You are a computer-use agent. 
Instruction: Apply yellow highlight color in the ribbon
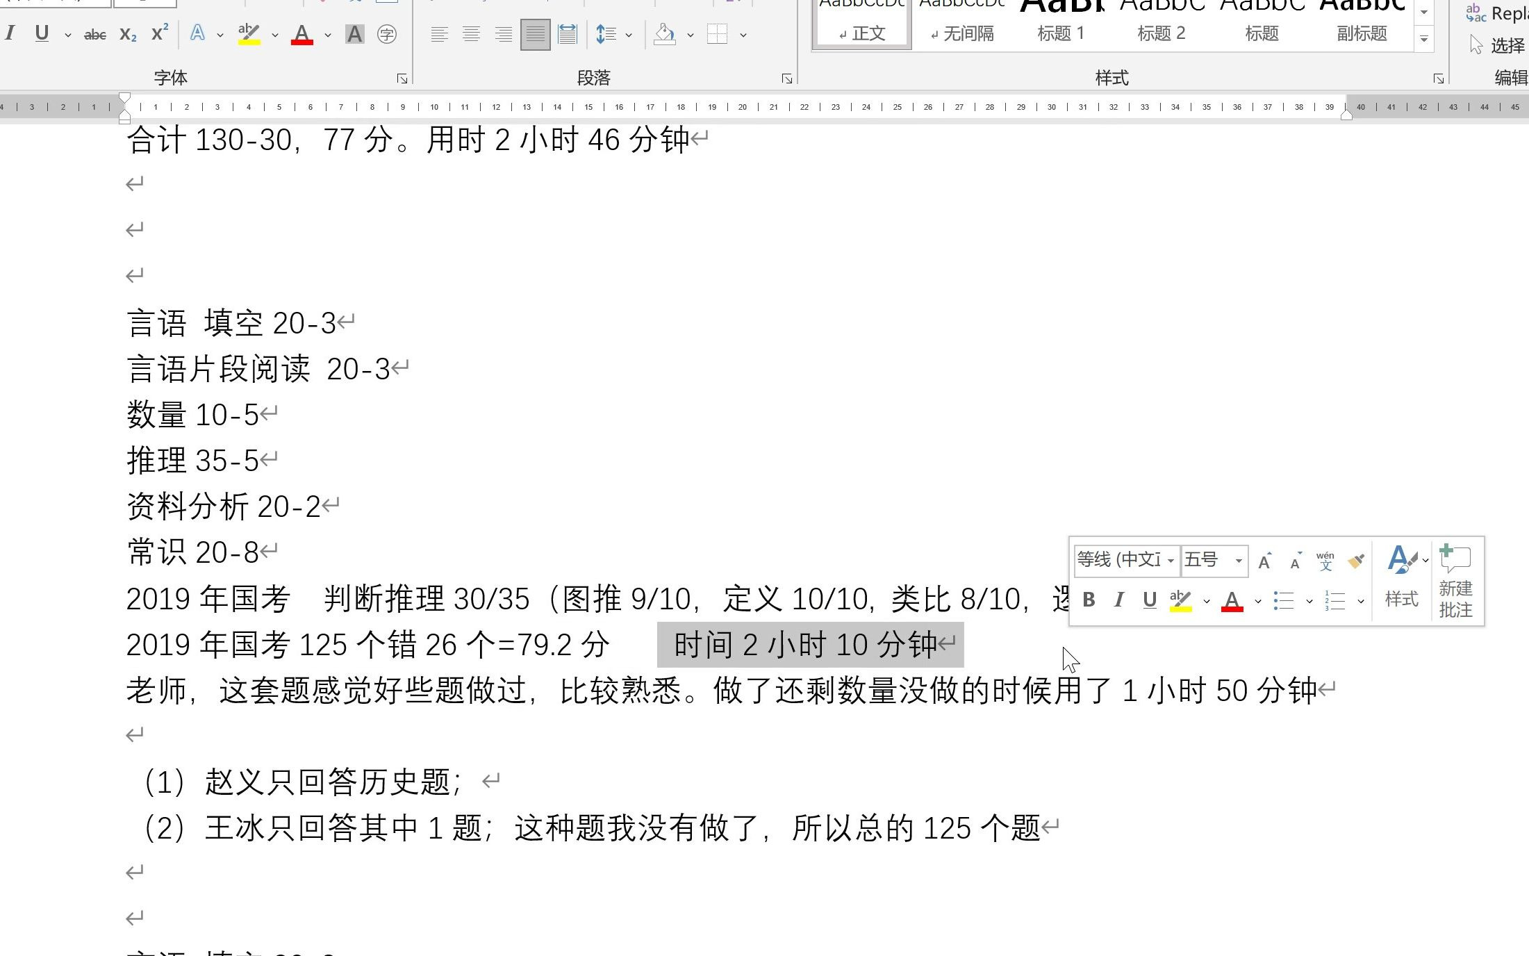[x=249, y=34]
